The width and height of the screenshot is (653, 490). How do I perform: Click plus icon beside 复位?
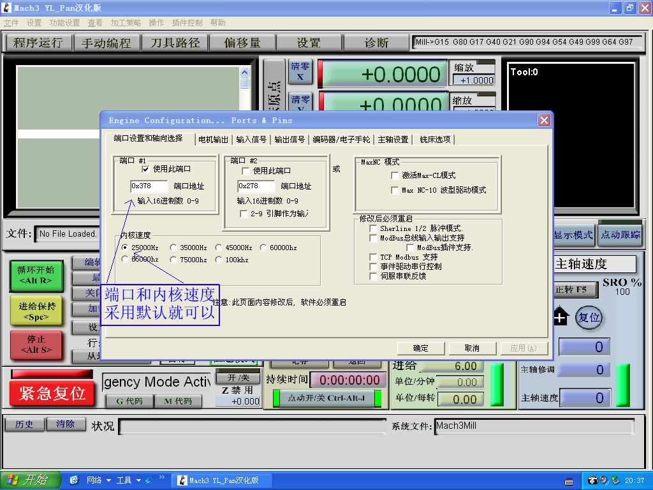561,316
